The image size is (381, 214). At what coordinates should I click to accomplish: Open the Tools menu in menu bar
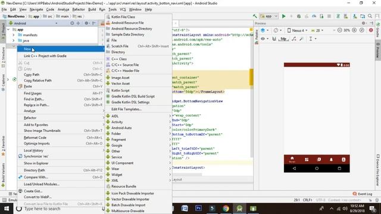point(113,10)
